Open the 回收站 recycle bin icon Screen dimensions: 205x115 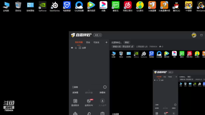point(18,7)
